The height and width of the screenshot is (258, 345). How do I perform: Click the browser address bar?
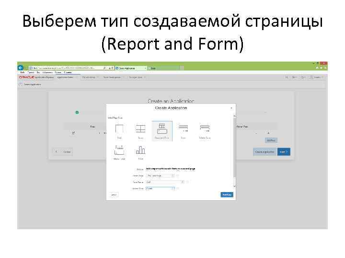pos(66,68)
